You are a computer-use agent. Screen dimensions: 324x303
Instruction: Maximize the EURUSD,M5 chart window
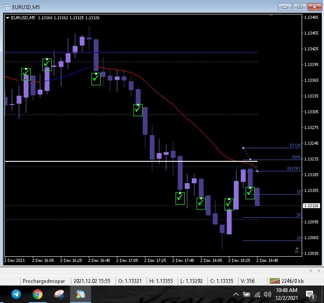click(x=299, y=7)
